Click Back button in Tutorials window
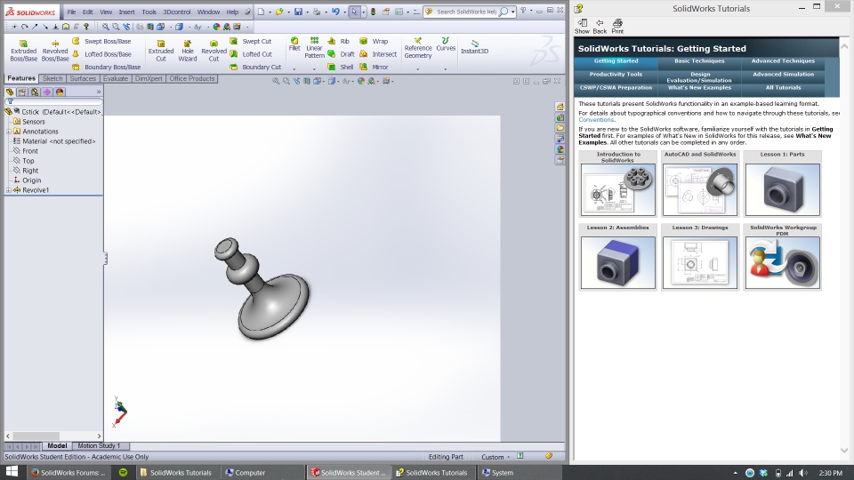Screen dimensions: 854x480 click(600, 26)
